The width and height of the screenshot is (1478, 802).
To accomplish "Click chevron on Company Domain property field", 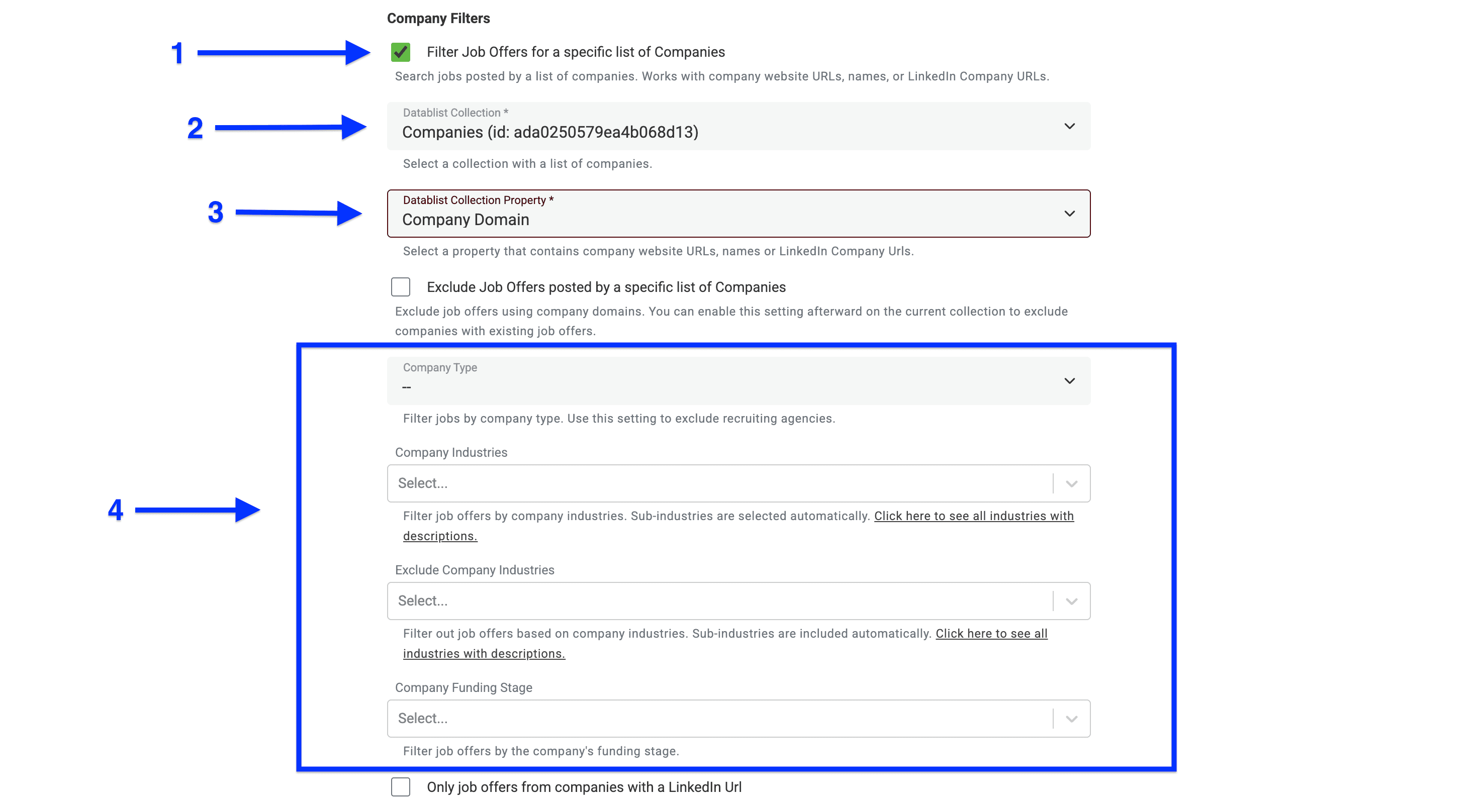I will (x=1069, y=214).
